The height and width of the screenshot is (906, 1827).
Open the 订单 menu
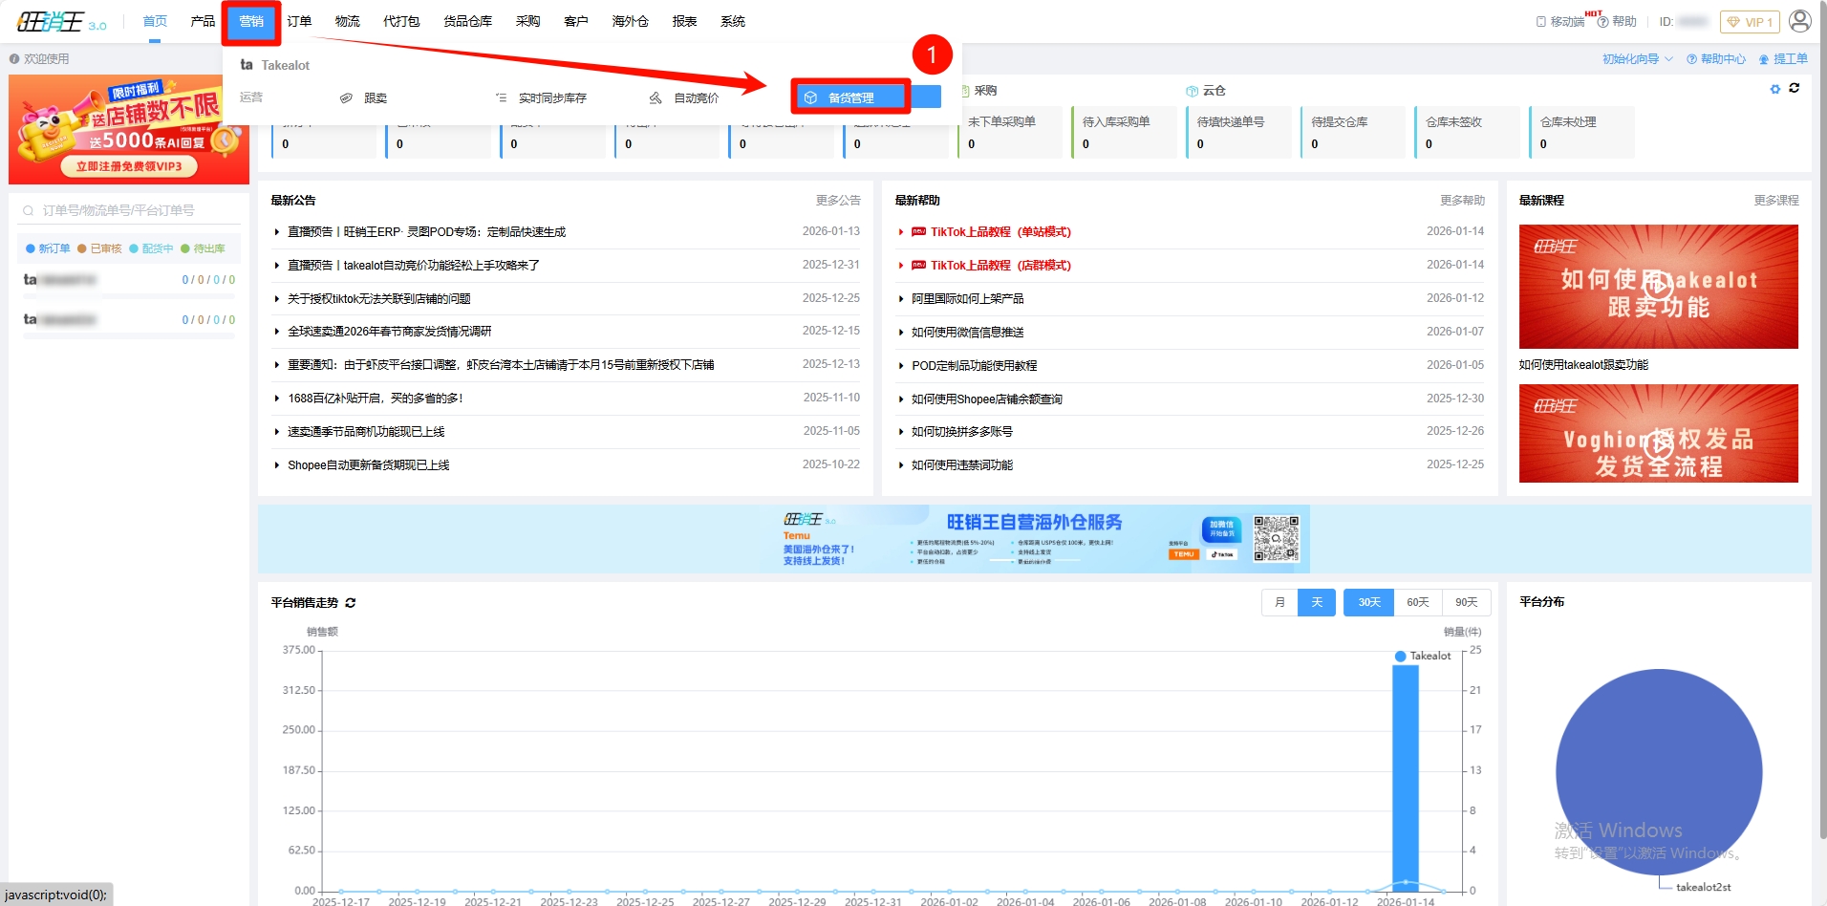coord(299,21)
